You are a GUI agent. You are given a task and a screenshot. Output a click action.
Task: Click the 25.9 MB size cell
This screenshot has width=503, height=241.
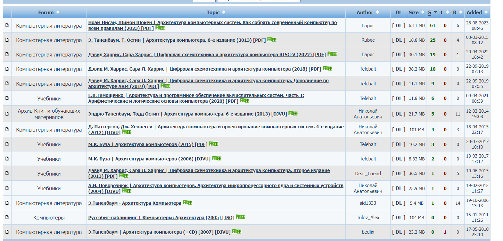pyautogui.click(x=416, y=188)
